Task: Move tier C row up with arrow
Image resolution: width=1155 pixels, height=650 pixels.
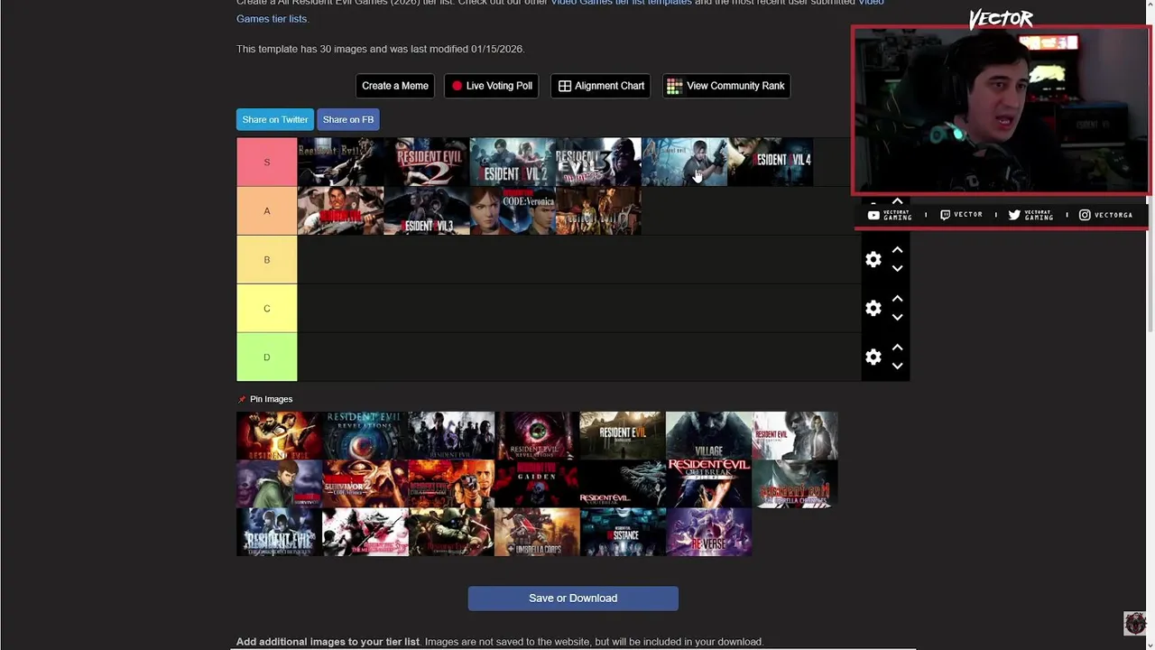Action: tap(897, 299)
